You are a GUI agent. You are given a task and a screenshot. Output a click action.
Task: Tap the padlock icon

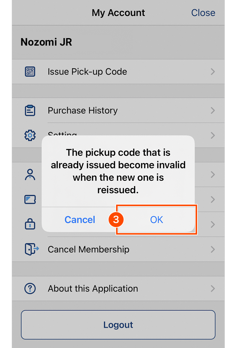tap(30, 224)
